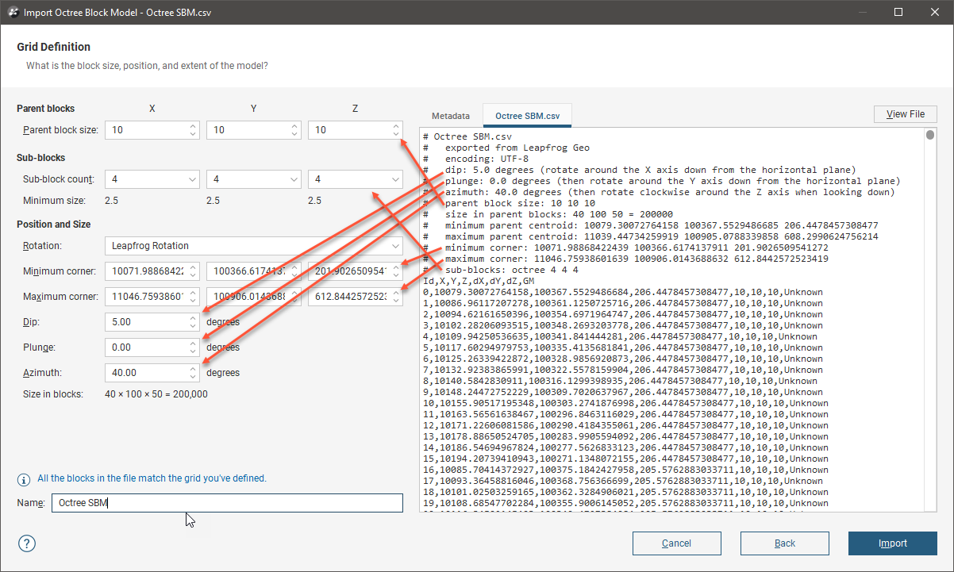Cancel the import dialog
This screenshot has width=954, height=572.
[x=676, y=543]
